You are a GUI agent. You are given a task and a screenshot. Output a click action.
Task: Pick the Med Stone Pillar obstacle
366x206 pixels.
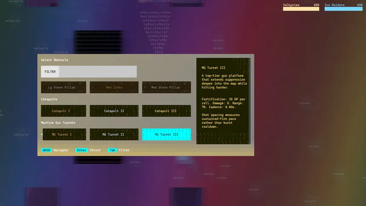(x=166, y=87)
